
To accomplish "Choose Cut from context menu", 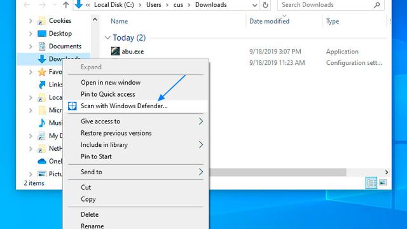I will tap(135, 188).
